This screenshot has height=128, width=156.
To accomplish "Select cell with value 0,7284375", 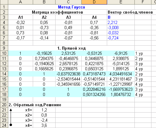I will 44,58.
